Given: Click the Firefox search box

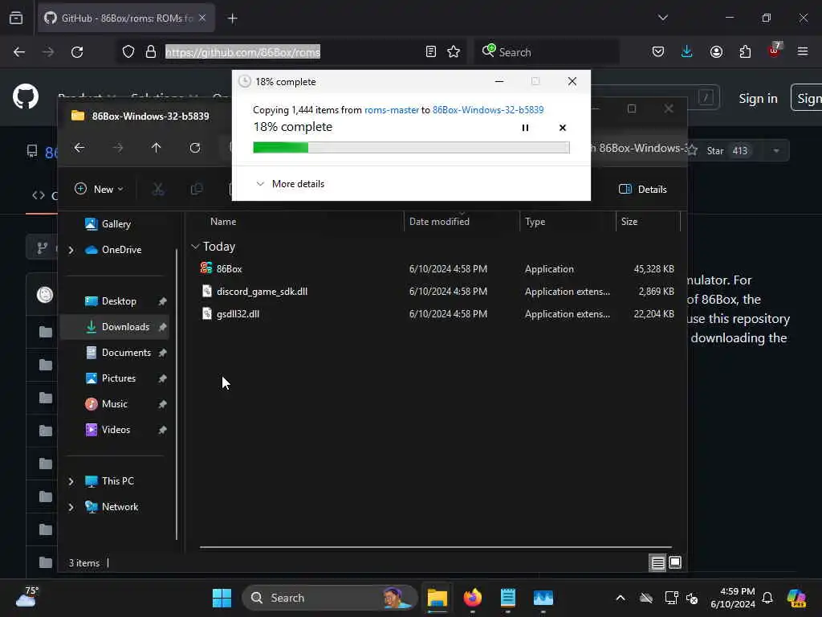Looking at the screenshot, I should click(x=547, y=52).
